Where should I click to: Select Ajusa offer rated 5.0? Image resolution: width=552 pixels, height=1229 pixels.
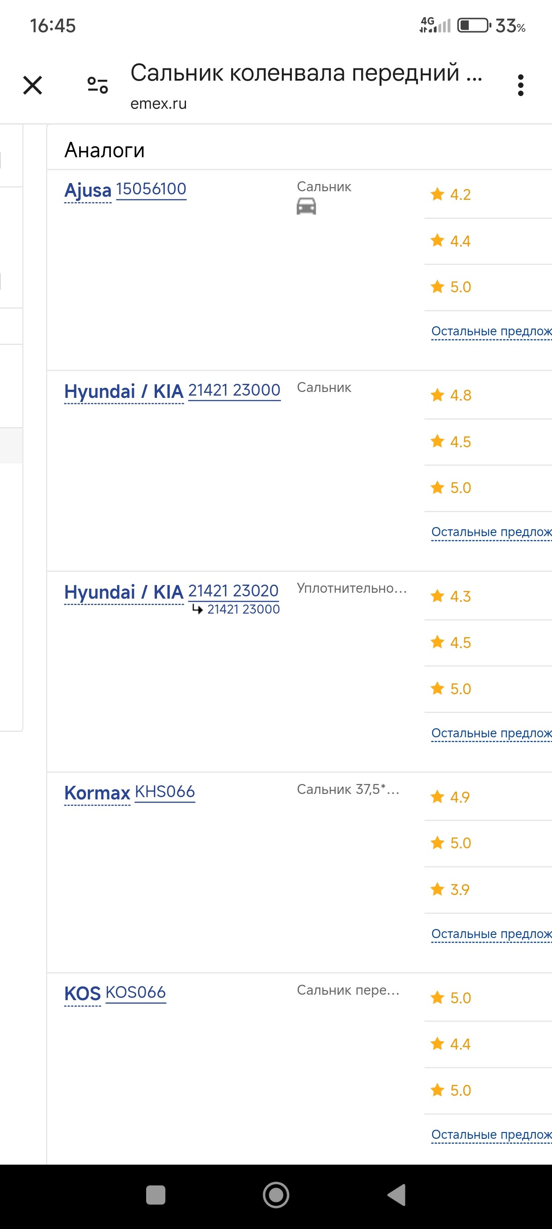tap(488, 287)
